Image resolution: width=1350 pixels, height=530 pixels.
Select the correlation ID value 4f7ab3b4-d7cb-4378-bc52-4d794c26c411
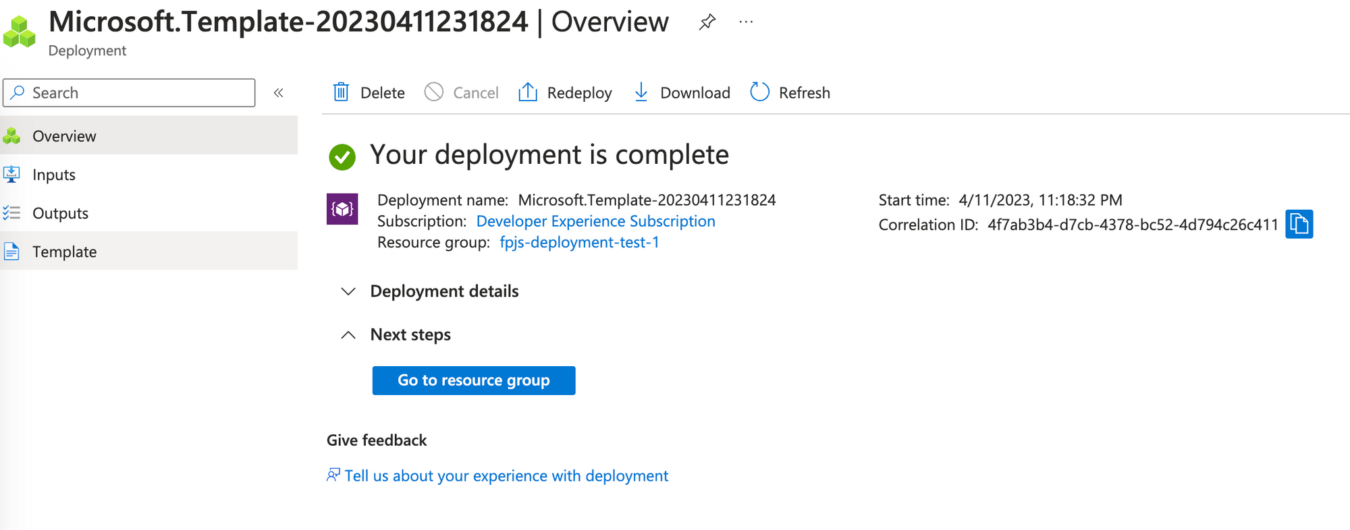pyautogui.click(x=1133, y=225)
